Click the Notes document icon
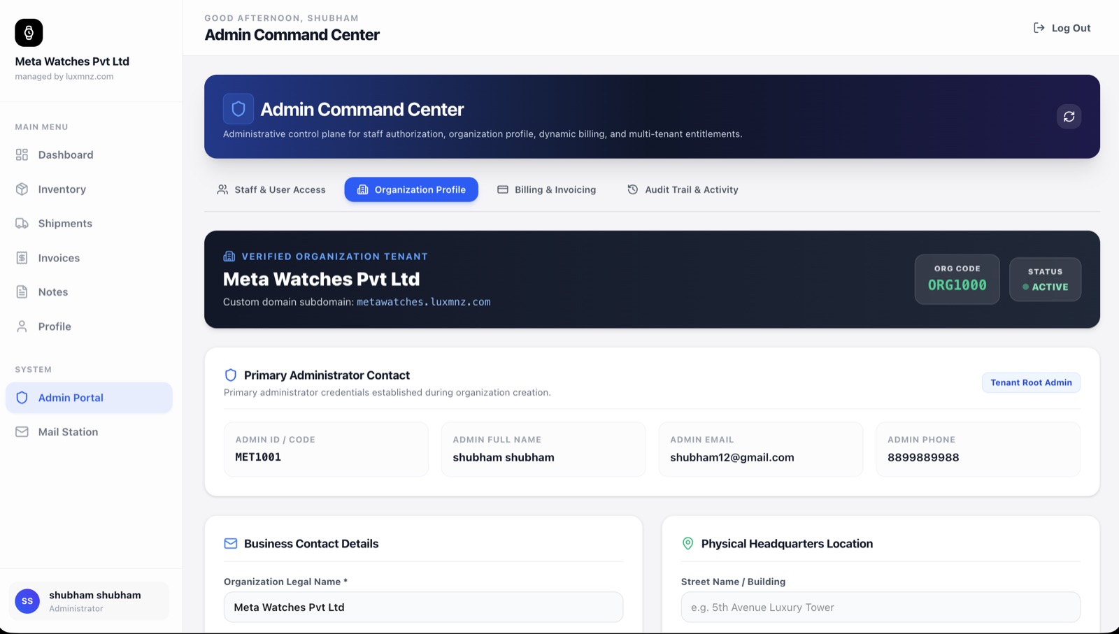The height and width of the screenshot is (634, 1119). 22,292
